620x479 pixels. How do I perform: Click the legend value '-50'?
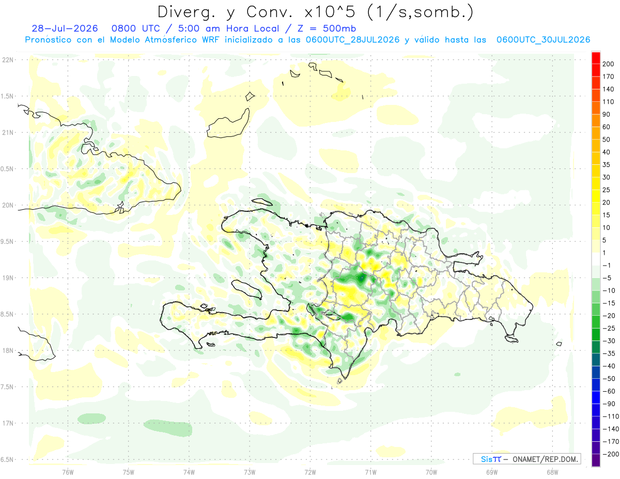point(610,379)
